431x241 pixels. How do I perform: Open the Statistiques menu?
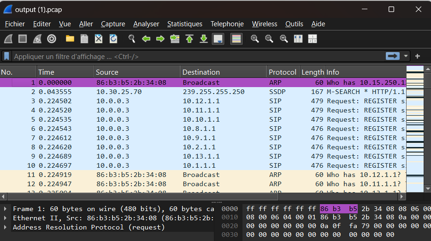tap(185, 24)
